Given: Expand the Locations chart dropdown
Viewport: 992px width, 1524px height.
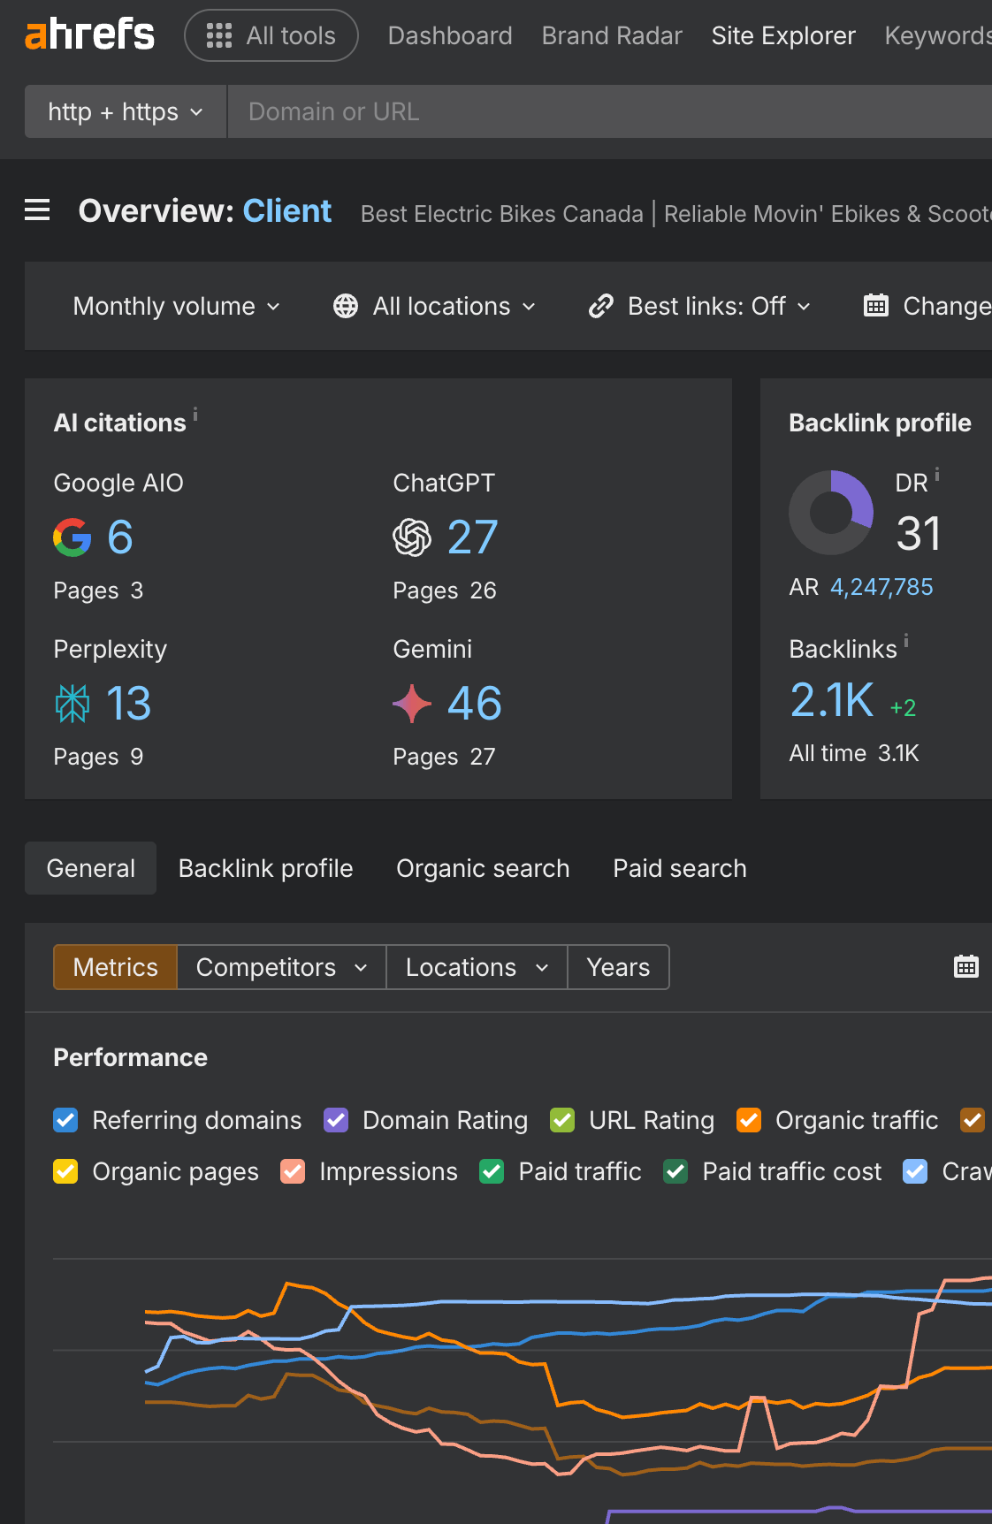Looking at the screenshot, I should (x=477, y=967).
